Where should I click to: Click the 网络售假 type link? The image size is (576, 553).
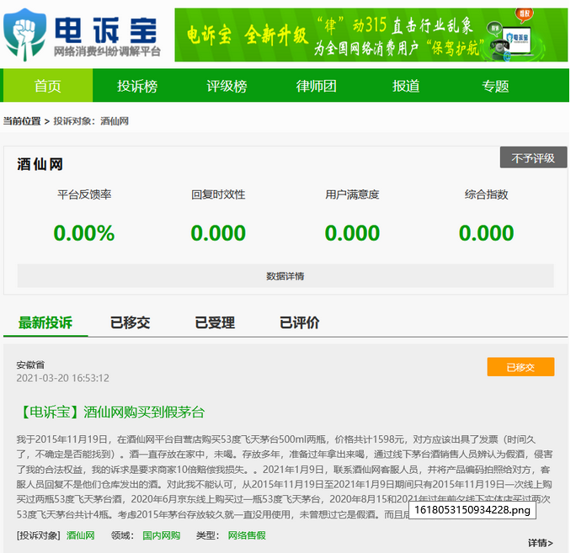click(247, 535)
